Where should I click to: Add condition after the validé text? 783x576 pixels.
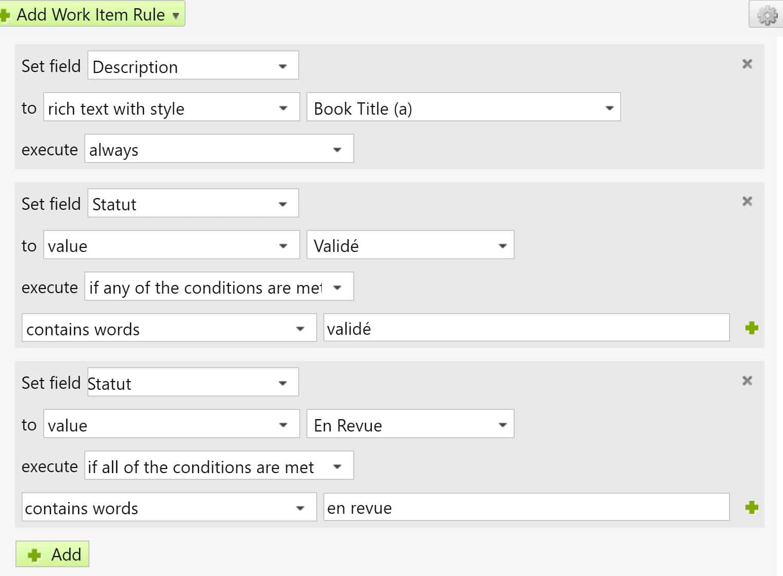coord(752,328)
